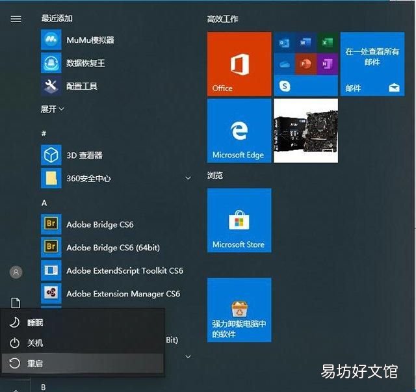Click the PowerPoint icon in Office tile group
The height and width of the screenshot is (392, 416).
pyautogui.click(x=305, y=64)
